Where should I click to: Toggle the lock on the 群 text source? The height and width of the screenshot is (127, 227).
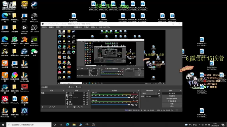pyautogui.click(x=87, y=102)
